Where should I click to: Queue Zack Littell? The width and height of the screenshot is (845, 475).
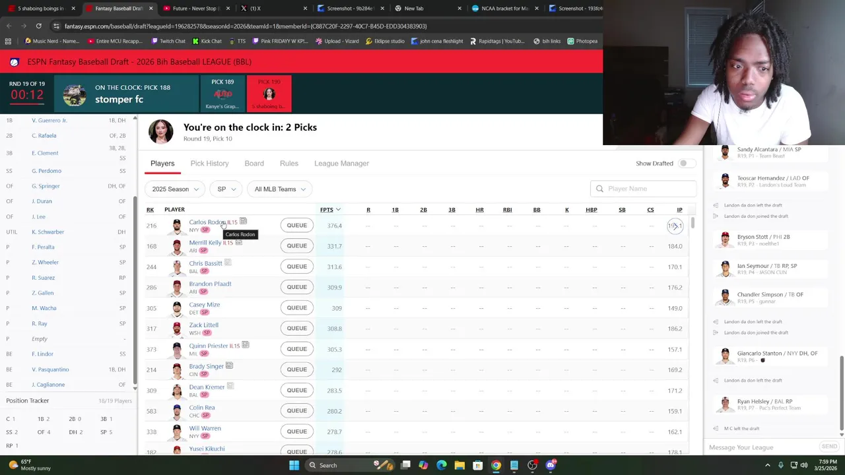tap(296, 329)
